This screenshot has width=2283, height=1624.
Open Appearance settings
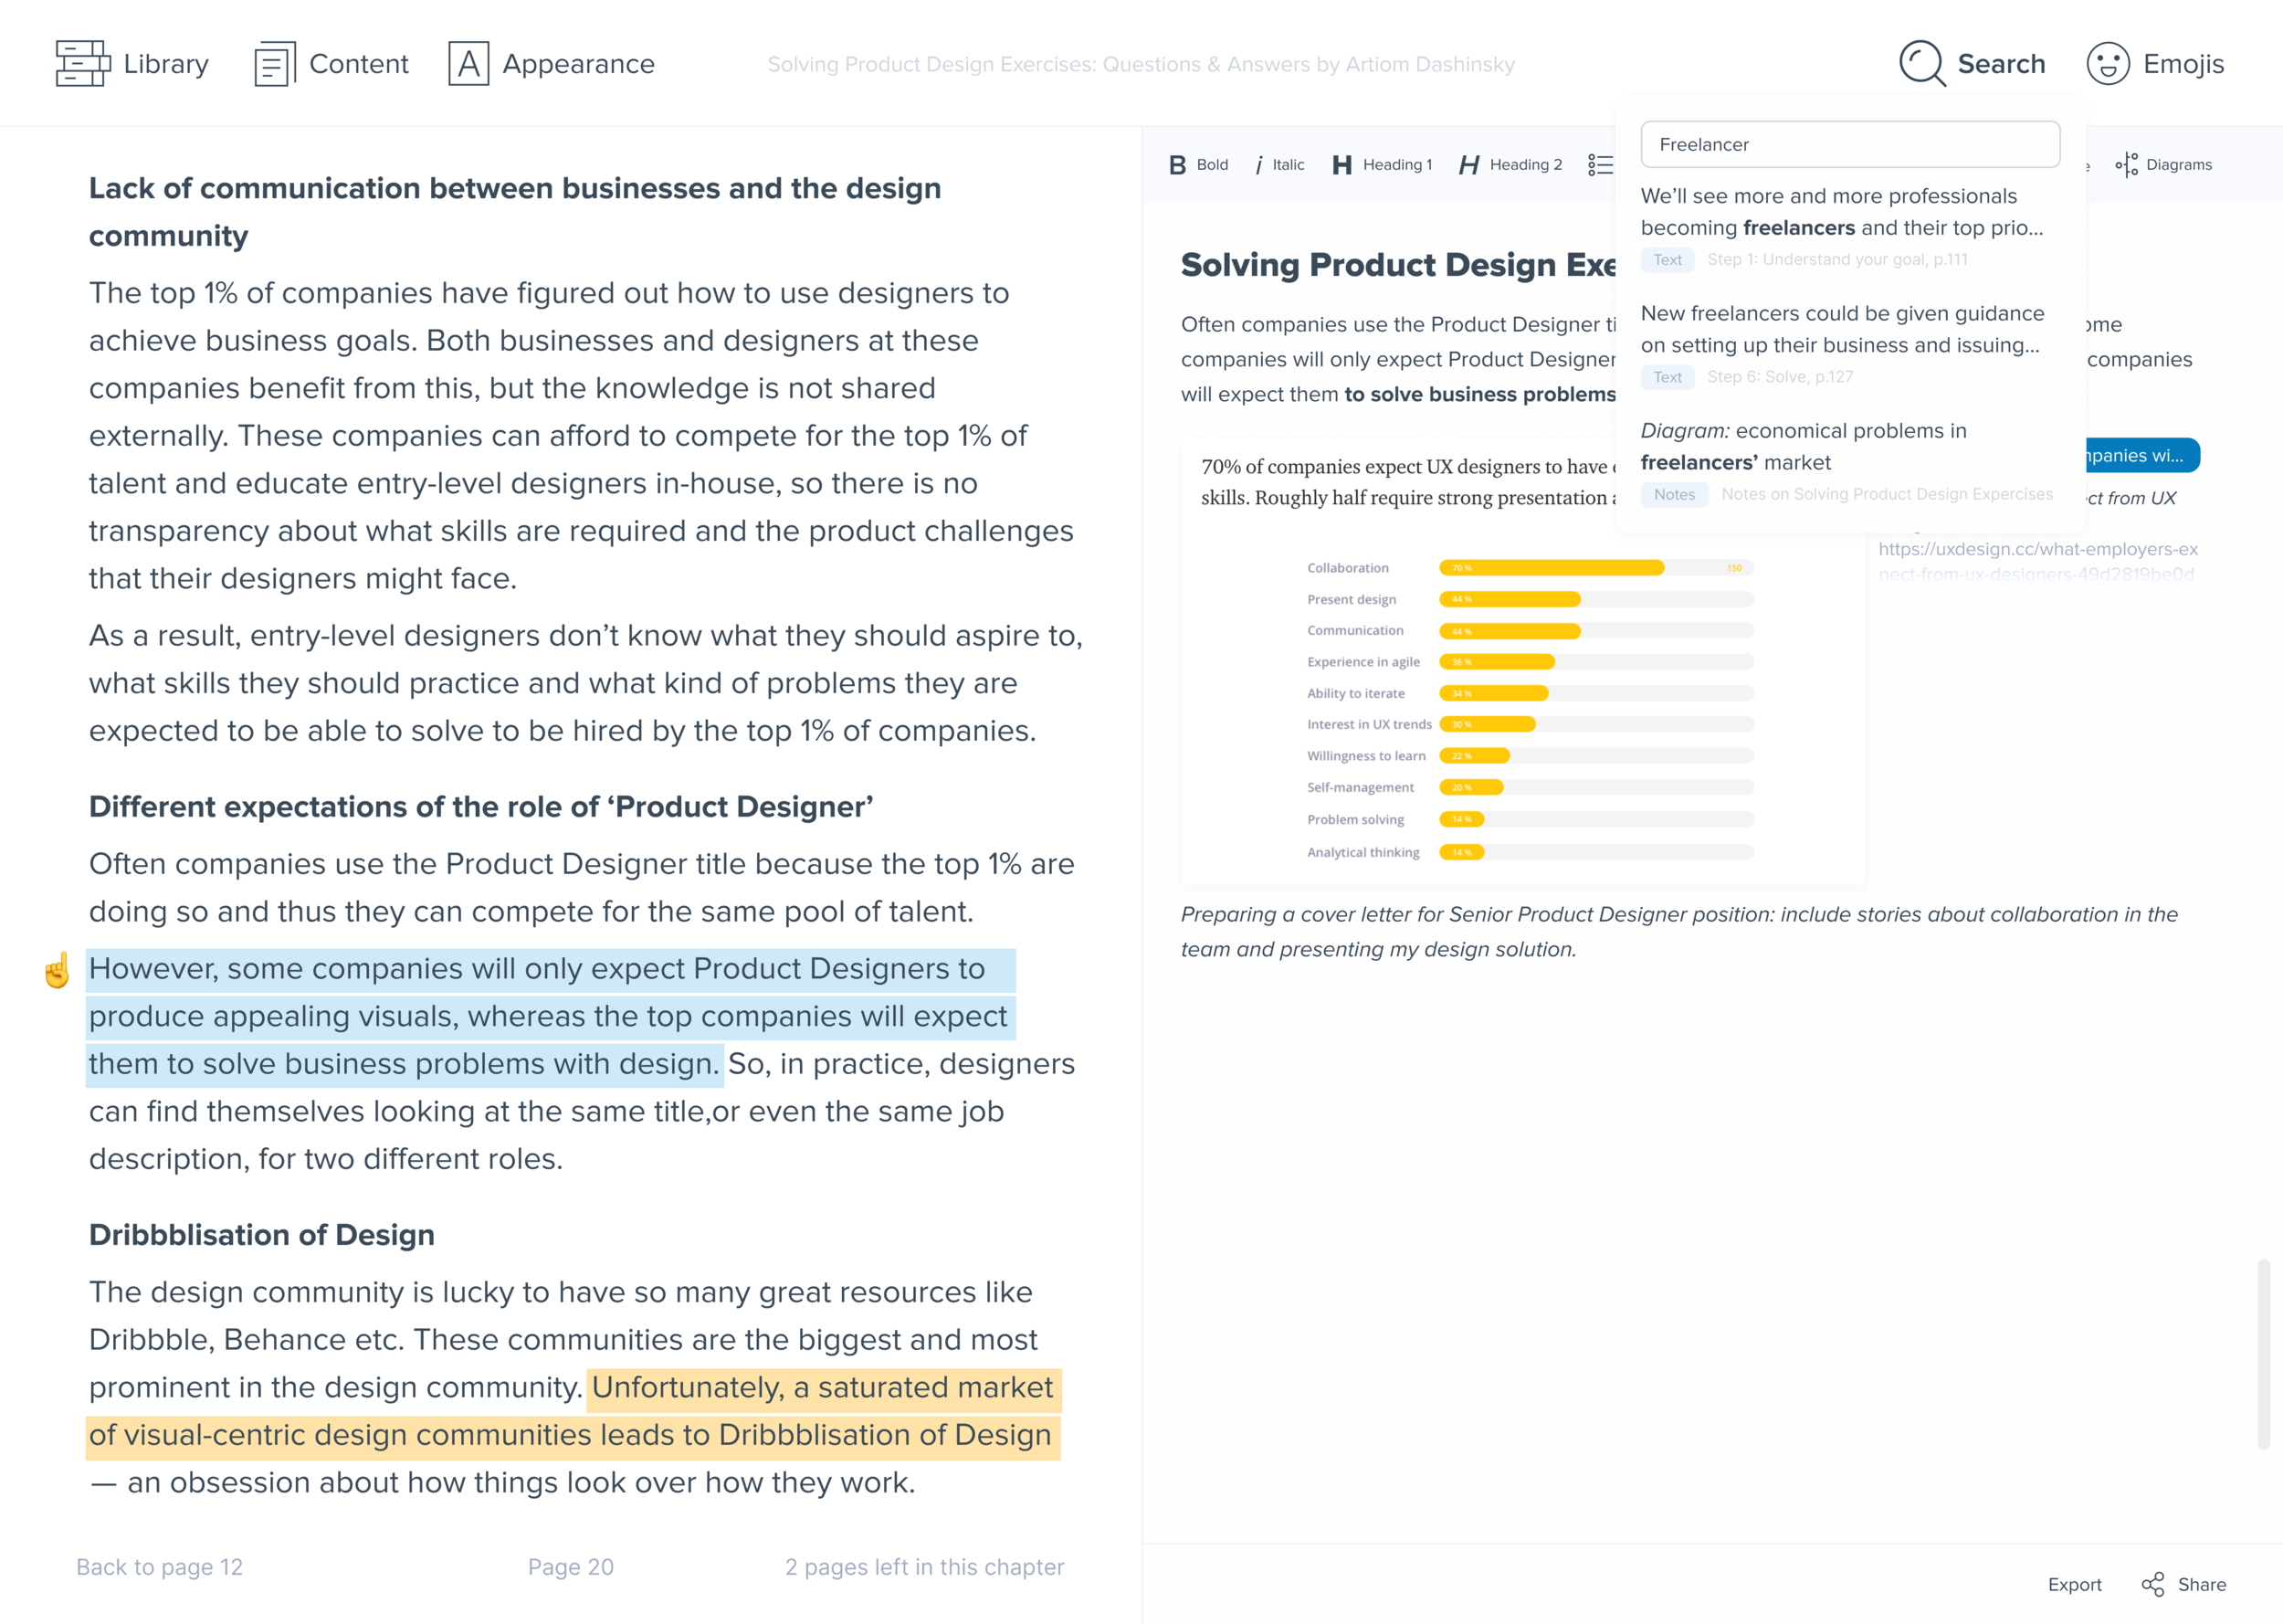551,64
